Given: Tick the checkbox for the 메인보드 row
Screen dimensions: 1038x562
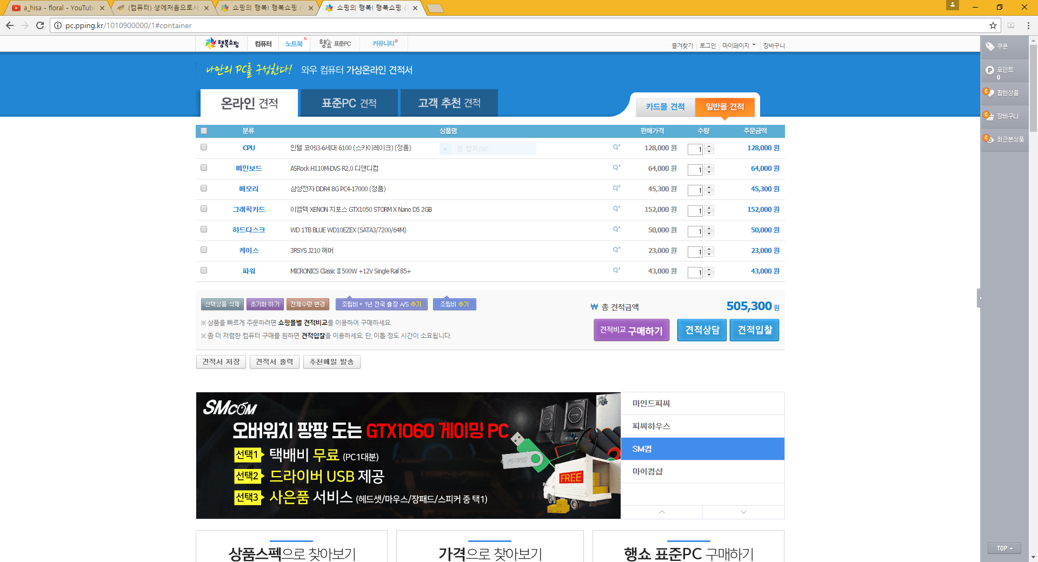Looking at the screenshot, I should point(204,168).
